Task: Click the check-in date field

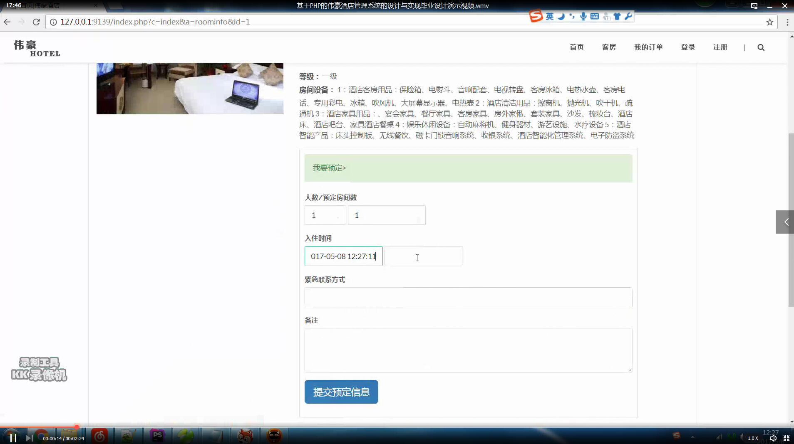Action: tap(343, 256)
